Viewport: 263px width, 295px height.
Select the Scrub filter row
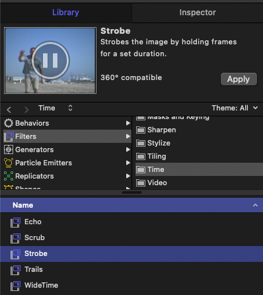(x=131, y=237)
